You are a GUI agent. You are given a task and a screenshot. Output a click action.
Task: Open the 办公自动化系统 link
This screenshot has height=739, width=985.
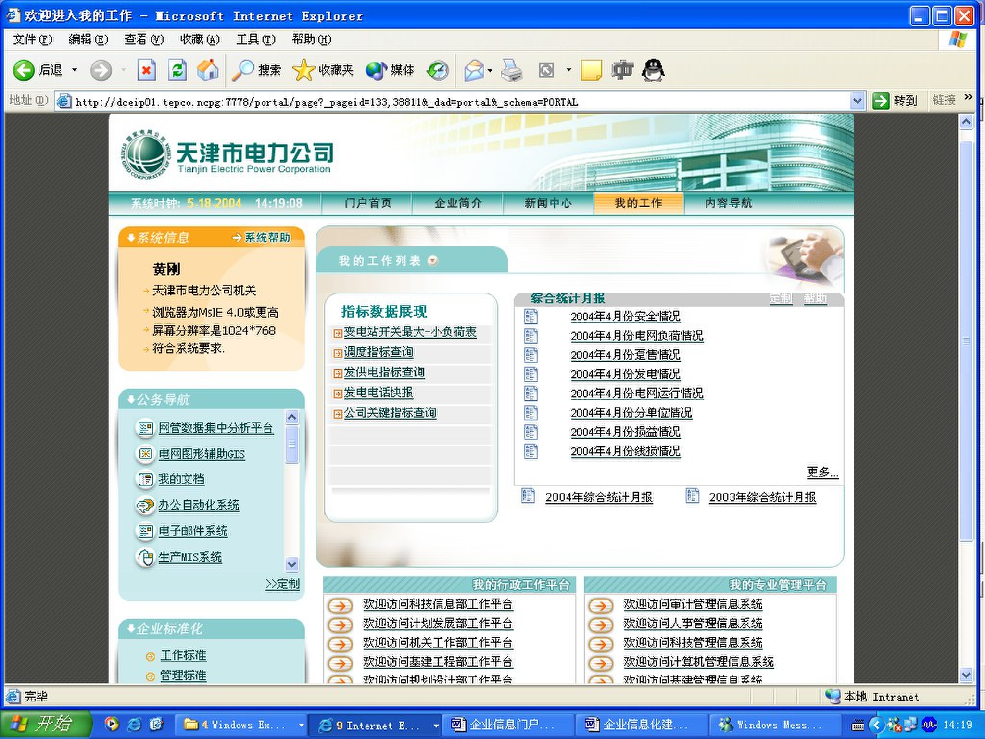coord(199,505)
